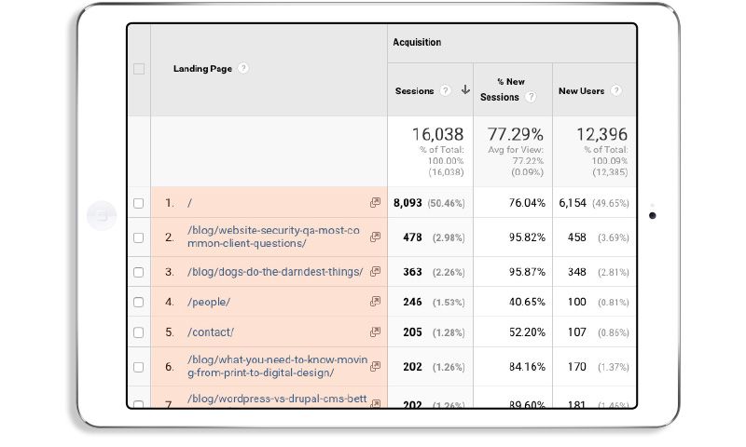Image resolution: width=746 pixels, height=447 pixels.
Task: Select sessions value 246 for /people/
Action: coord(412,302)
